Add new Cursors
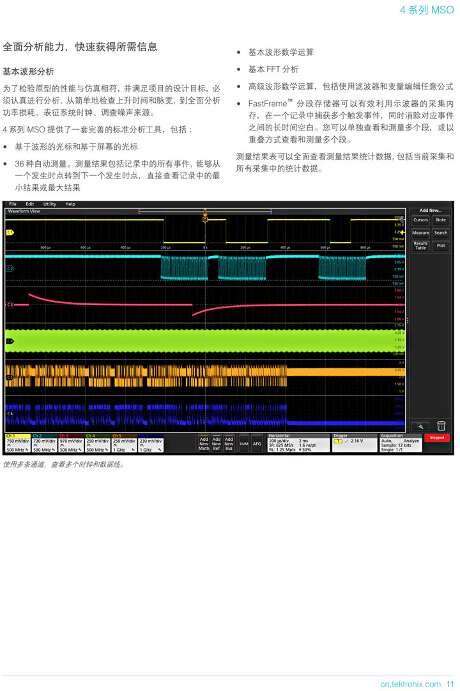The height and width of the screenshot is (691, 460). tap(420, 220)
